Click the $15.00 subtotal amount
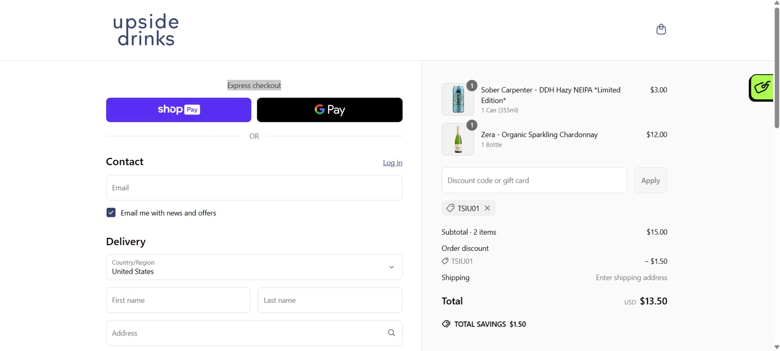This screenshot has height=351, width=780. click(657, 232)
